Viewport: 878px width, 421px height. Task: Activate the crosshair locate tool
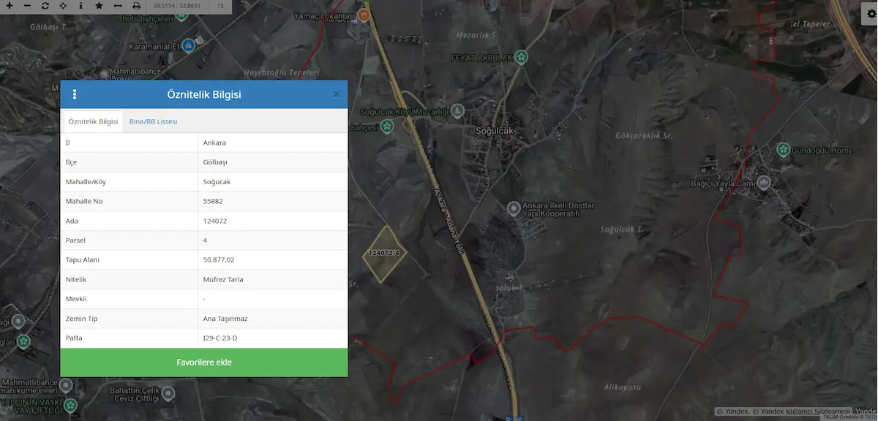click(63, 5)
